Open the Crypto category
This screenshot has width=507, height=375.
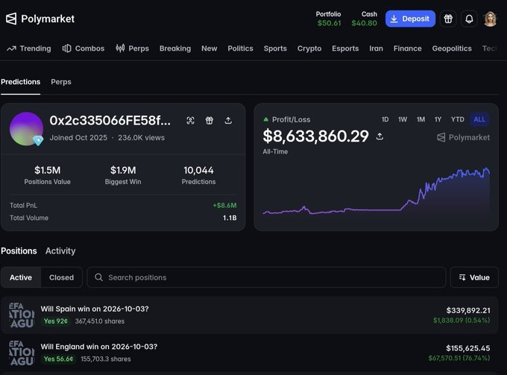(x=309, y=48)
